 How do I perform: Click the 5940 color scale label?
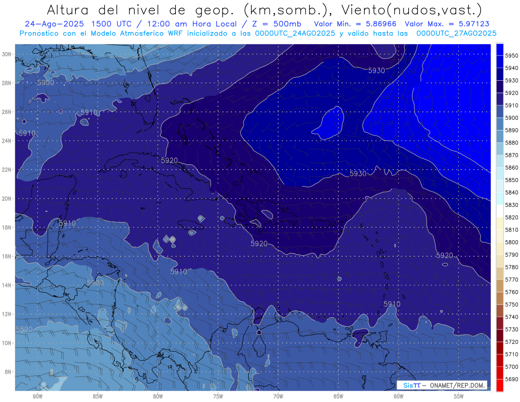(512, 68)
